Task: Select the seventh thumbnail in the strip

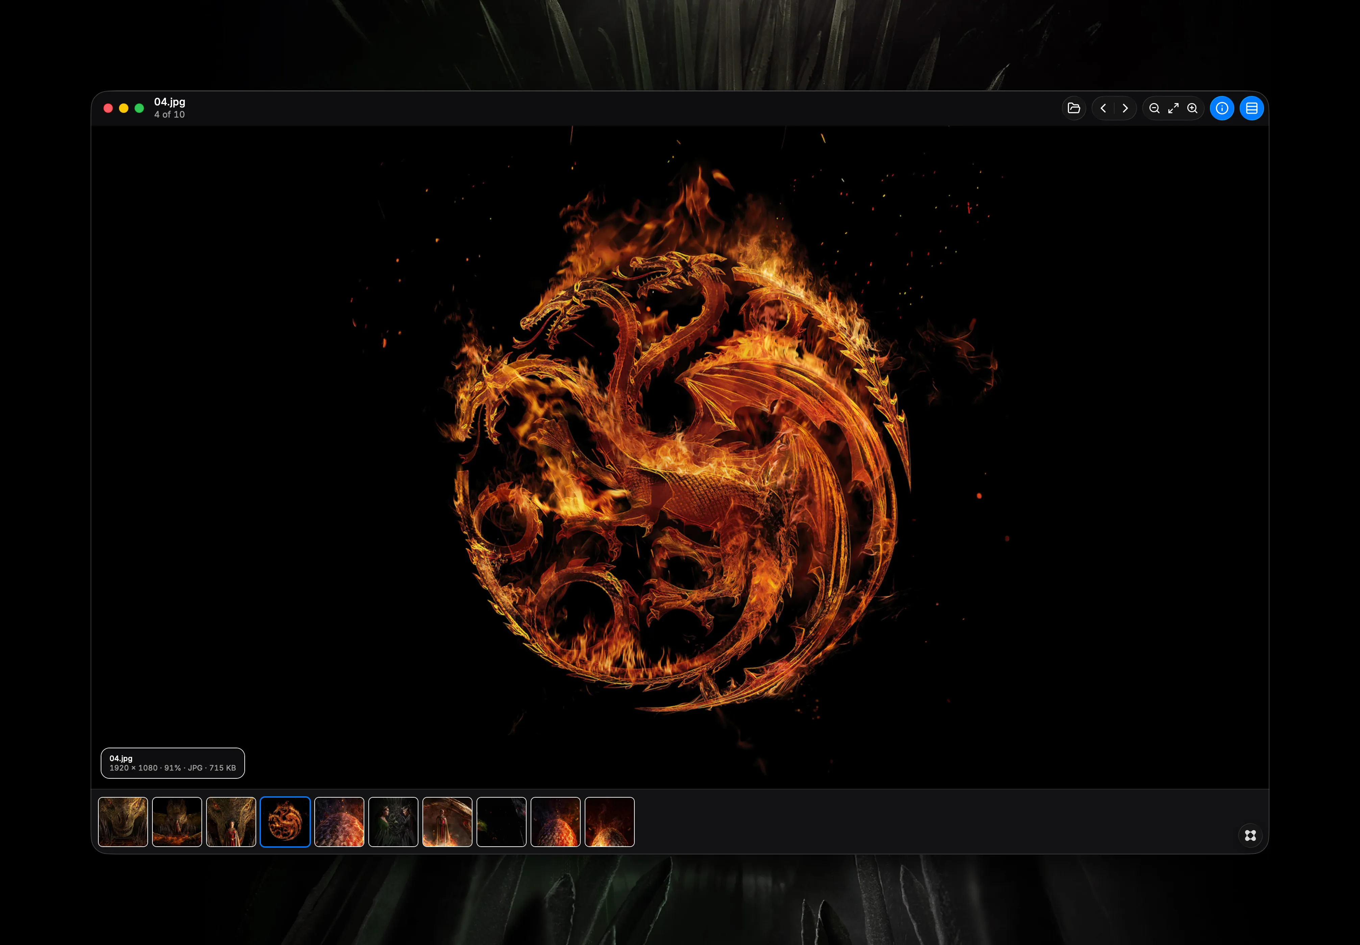Action: (447, 822)
